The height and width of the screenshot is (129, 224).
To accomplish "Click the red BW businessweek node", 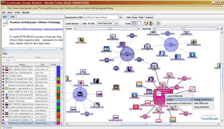I will pos(136,107).
